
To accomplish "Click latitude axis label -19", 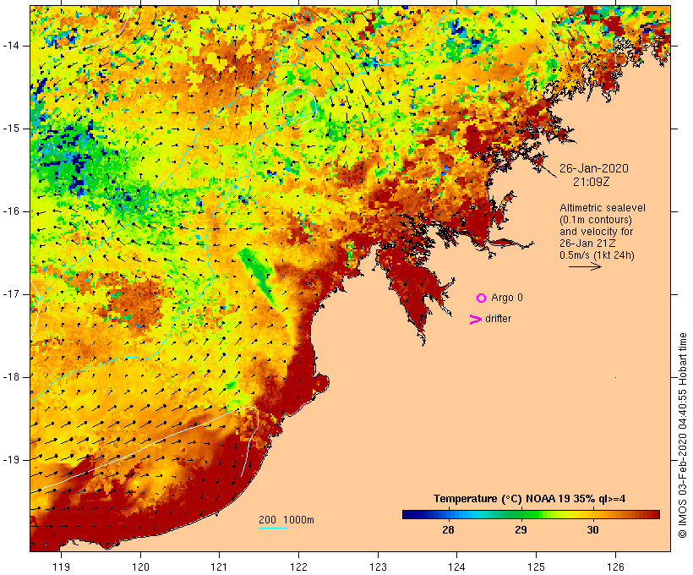I will coord(11,460).
